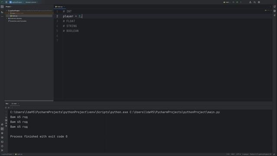The width and height of the screenshot is (277, 156).
Task: Jump to next highlighted error arrow
Action: [271, 10]
